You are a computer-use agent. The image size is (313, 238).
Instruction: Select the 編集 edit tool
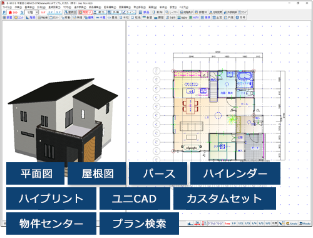89,18
